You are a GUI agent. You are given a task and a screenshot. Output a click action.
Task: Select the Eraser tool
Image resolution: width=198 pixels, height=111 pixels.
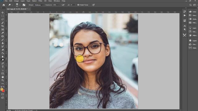tap(2, 50)
